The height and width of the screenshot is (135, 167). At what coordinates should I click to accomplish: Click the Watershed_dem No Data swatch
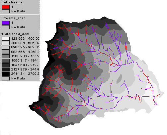pyautogui.click(x=6, y=78)
